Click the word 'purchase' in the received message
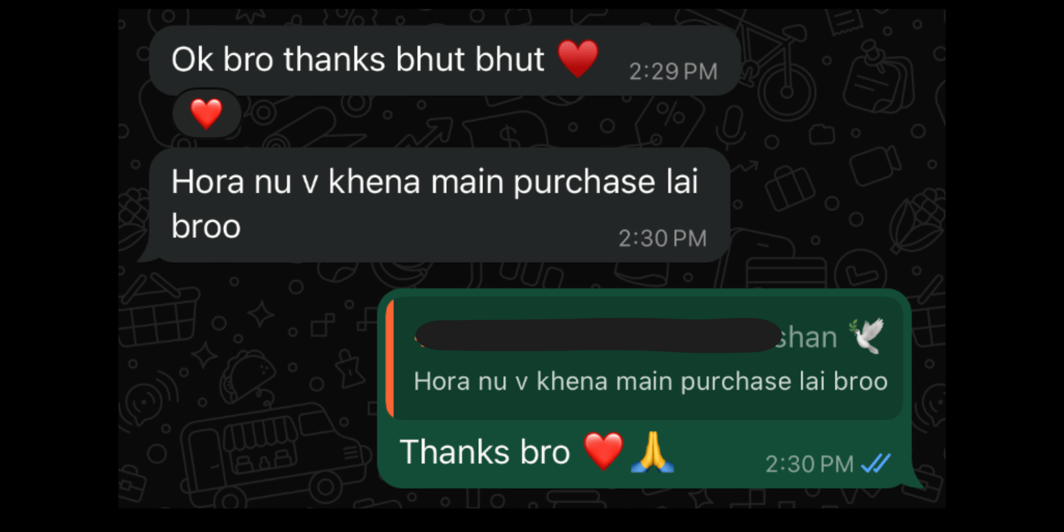The height and width of the screenshot is (532, 1064). coord(584,183)
